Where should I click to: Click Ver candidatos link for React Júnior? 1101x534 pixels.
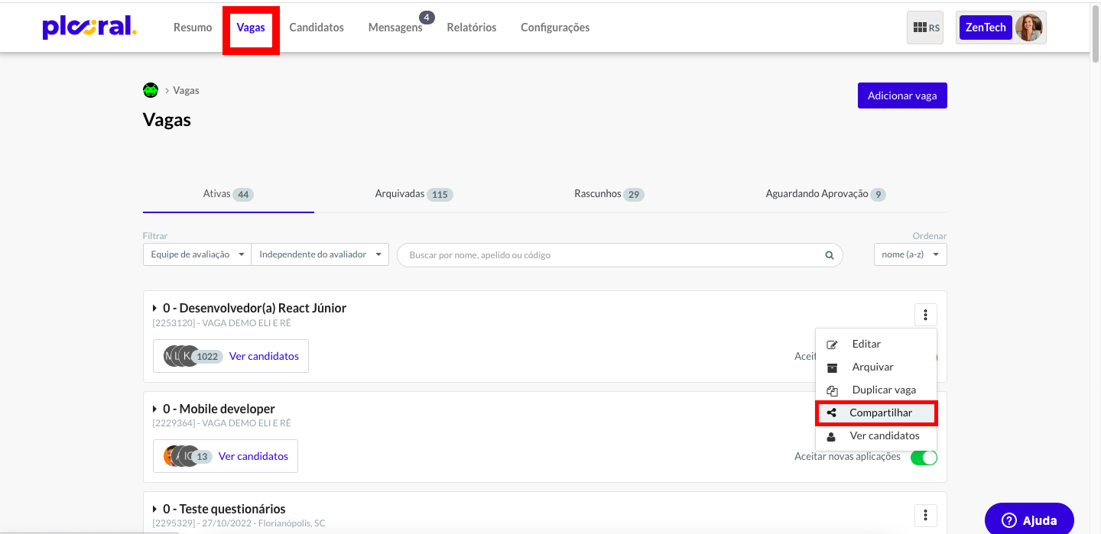pos(264,356)
